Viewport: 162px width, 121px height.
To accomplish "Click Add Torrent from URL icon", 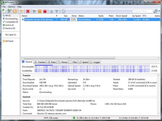I will click(9, 11).
